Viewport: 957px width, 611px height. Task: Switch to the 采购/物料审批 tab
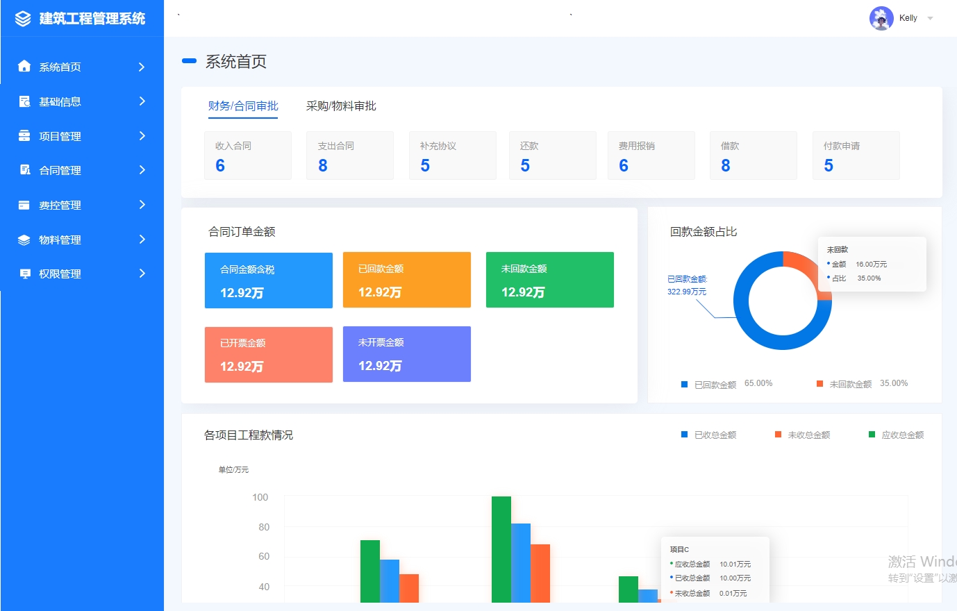click(x=341, y=106)
